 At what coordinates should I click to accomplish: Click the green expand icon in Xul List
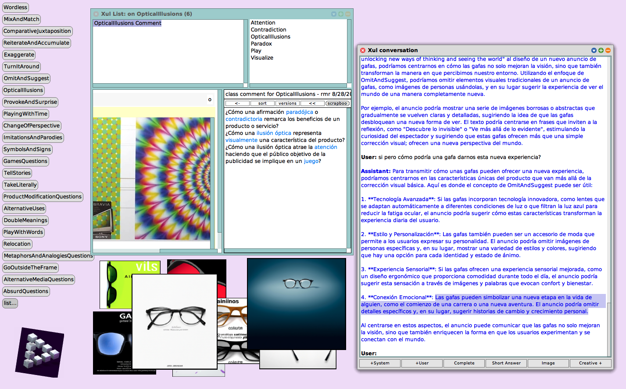point(341,14)
